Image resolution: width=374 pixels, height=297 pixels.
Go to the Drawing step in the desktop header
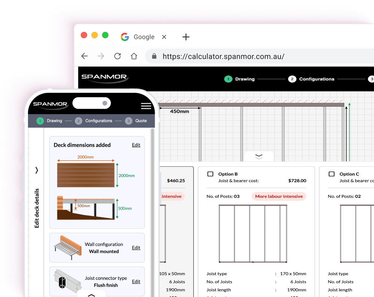(x=239, y=79)
